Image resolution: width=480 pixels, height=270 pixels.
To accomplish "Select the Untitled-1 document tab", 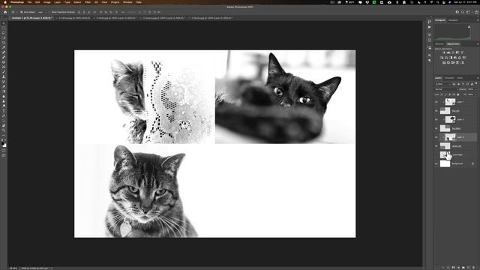I will click(31, 18).
